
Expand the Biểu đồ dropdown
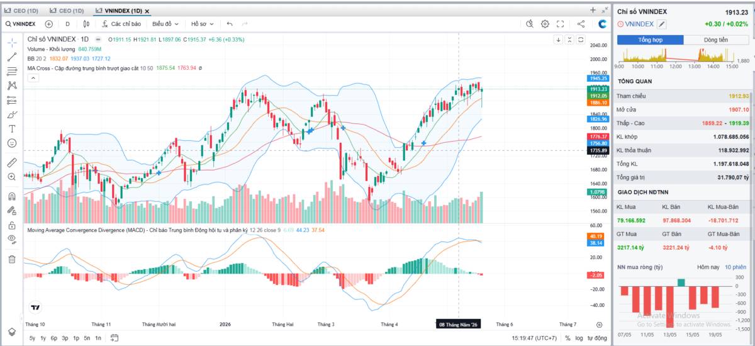pyautogui.click(x=165, y=24)
